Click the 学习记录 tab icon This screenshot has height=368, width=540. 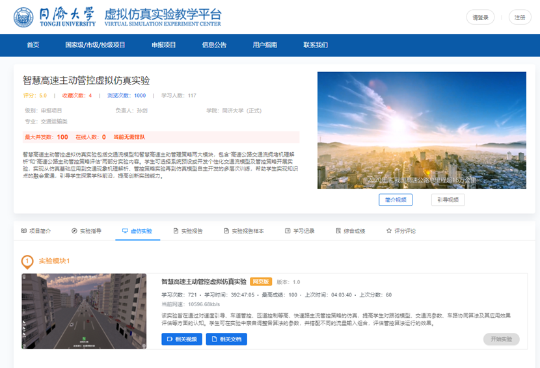coord(288,231)
